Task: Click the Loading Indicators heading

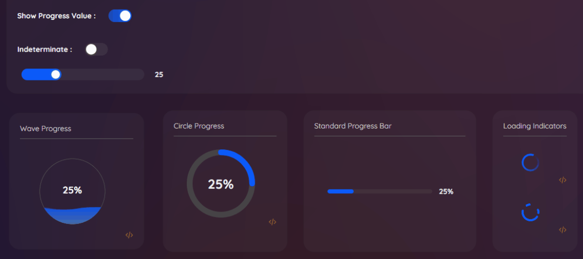Action: [x=534, y=126]
